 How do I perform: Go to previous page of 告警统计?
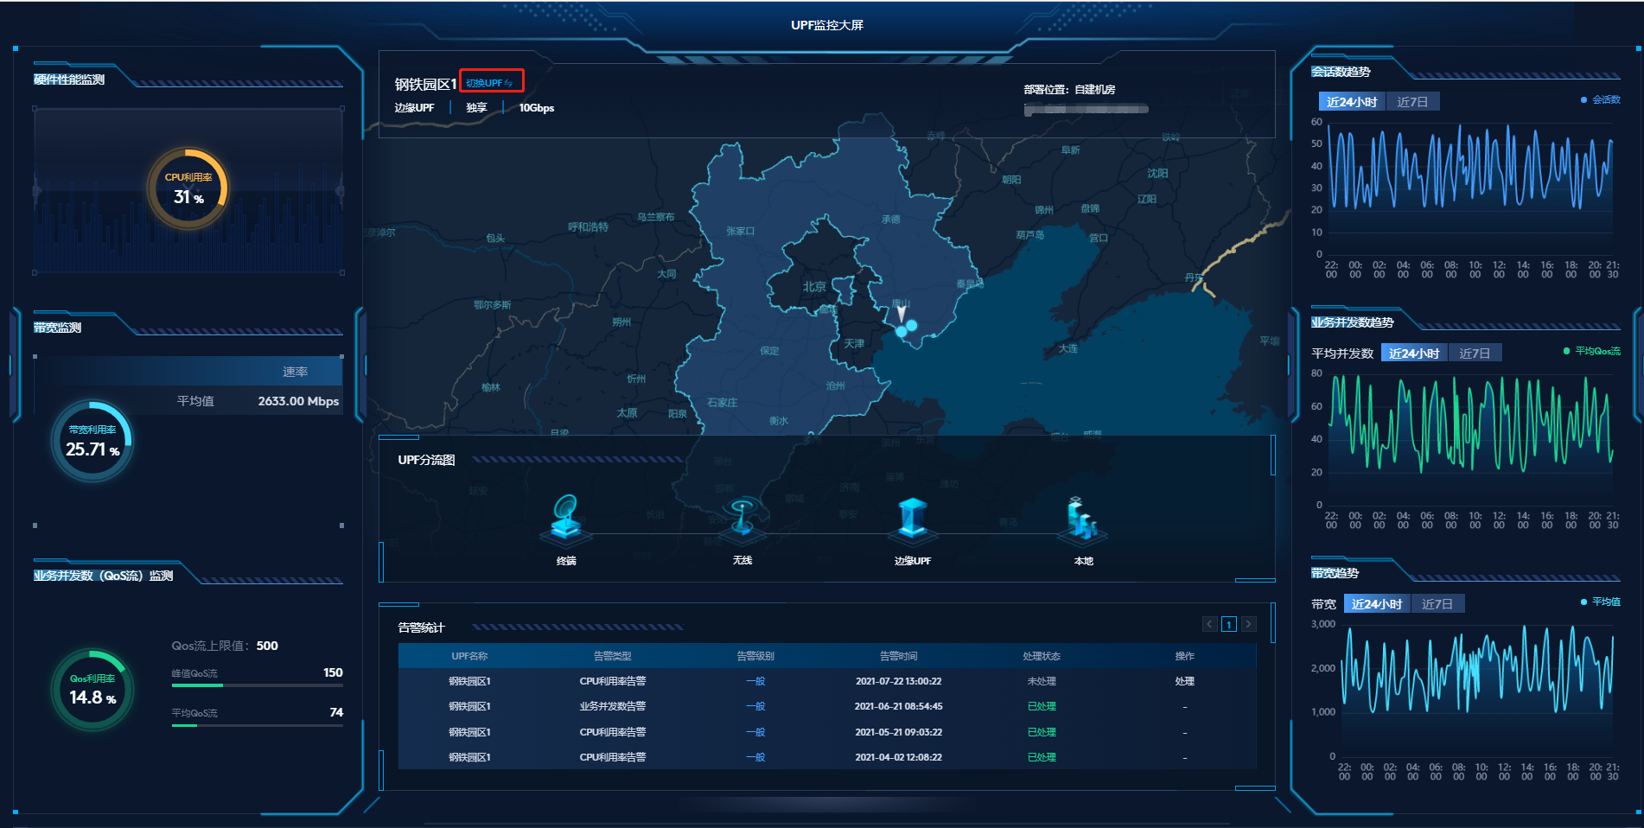pos(1210,624)
